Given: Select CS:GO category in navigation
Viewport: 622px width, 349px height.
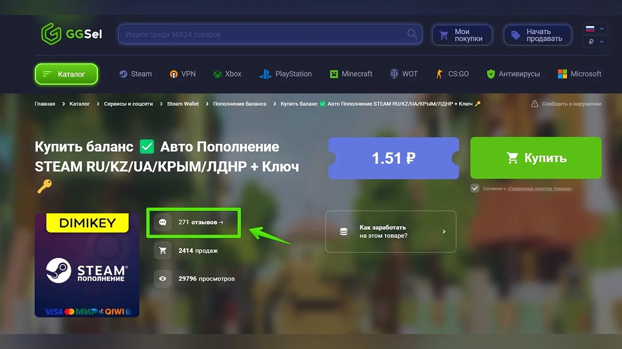Looking at the screenshot, I should coord(452,74).
